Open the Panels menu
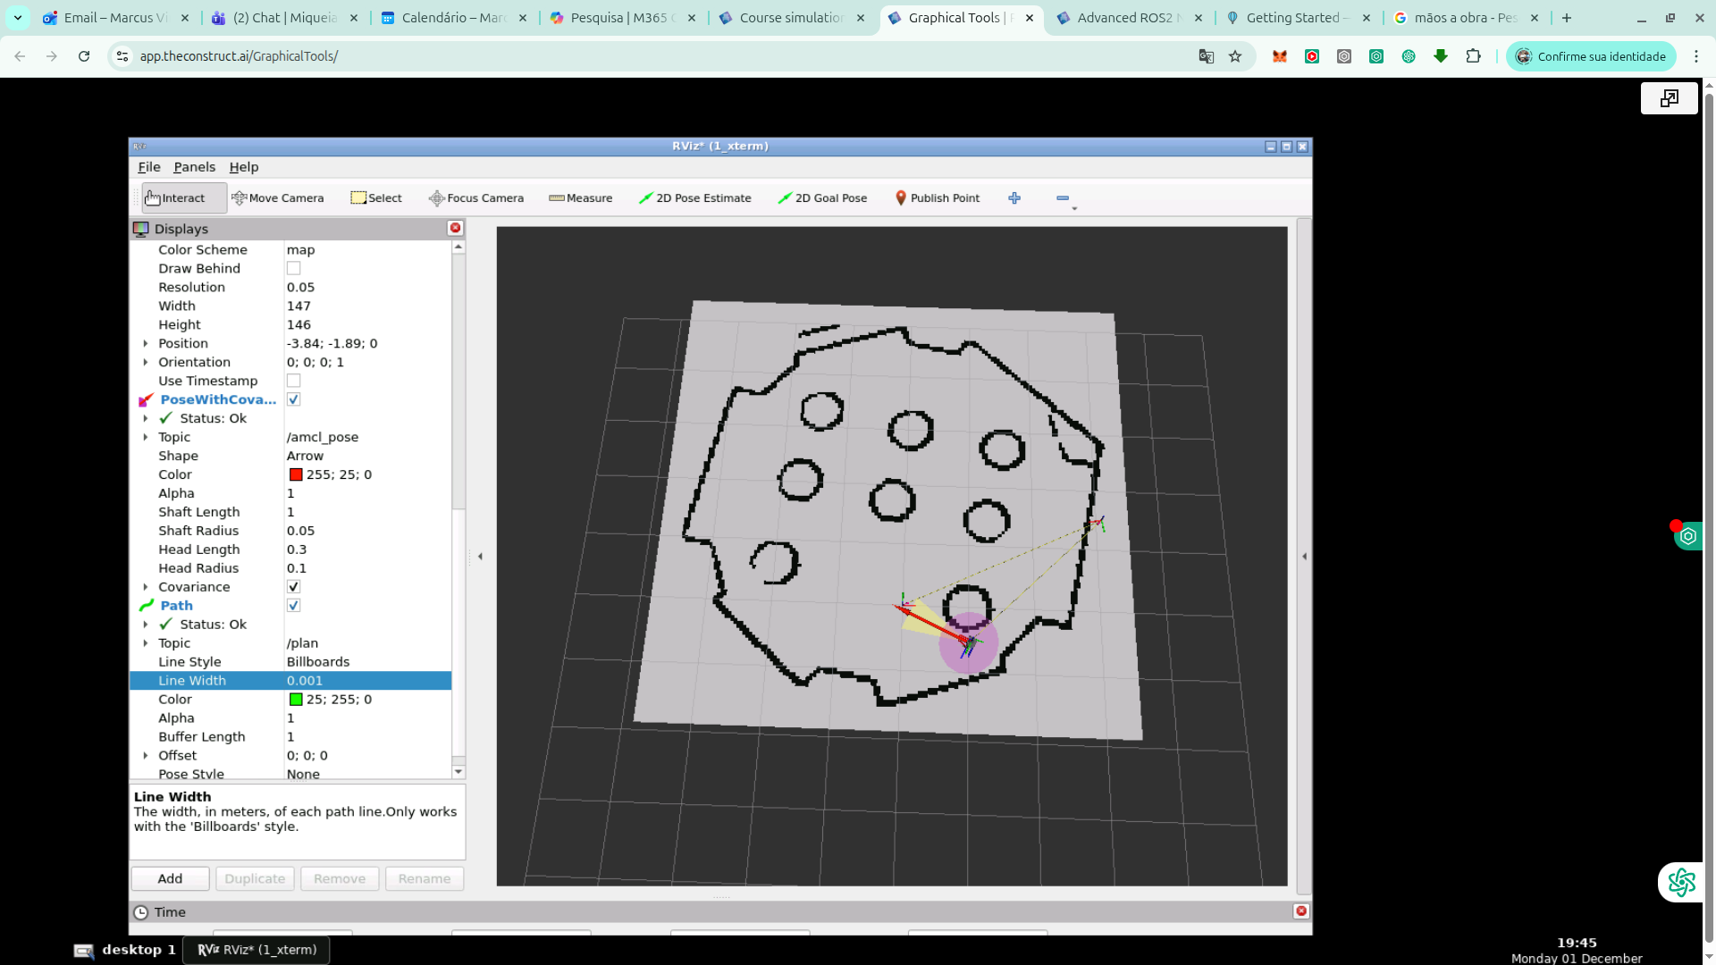Viewport: 1716px width, 965px height. tap(194, 167)
